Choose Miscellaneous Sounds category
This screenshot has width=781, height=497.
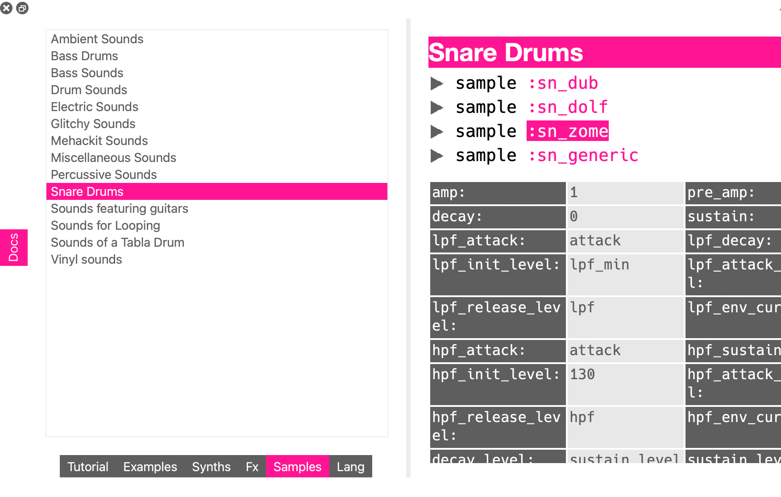(217, 157)
